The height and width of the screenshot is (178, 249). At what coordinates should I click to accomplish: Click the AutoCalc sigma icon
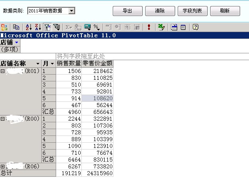pos(69,27)
